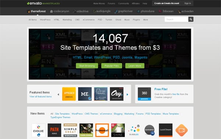Open the Approach Unbounce featured thumbnail
The width and height of the screenshot is (221, 139).
(x=69, y=94)
